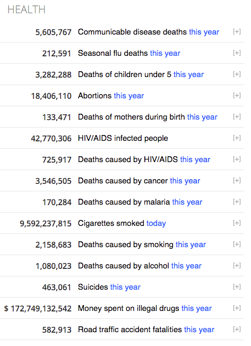The image size is (251, 346).
Task: Expand Suicides row [+] icon
Action: tap(237, 287)
